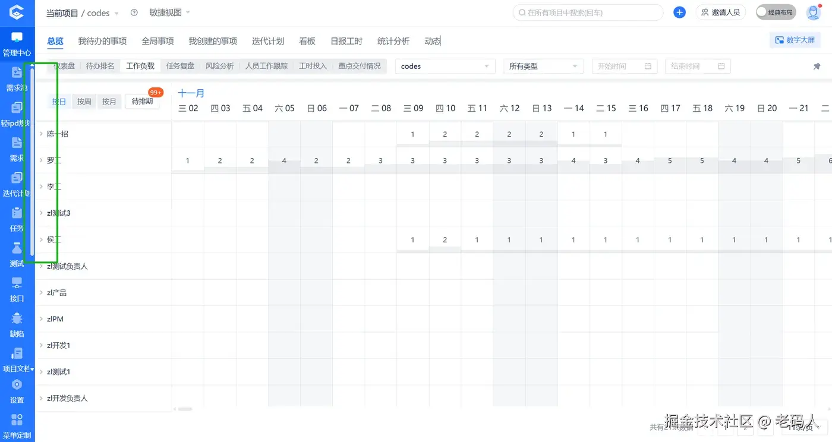Click the blue plus create button
This screenshot has height=442, width=832.
click(679, 12)
